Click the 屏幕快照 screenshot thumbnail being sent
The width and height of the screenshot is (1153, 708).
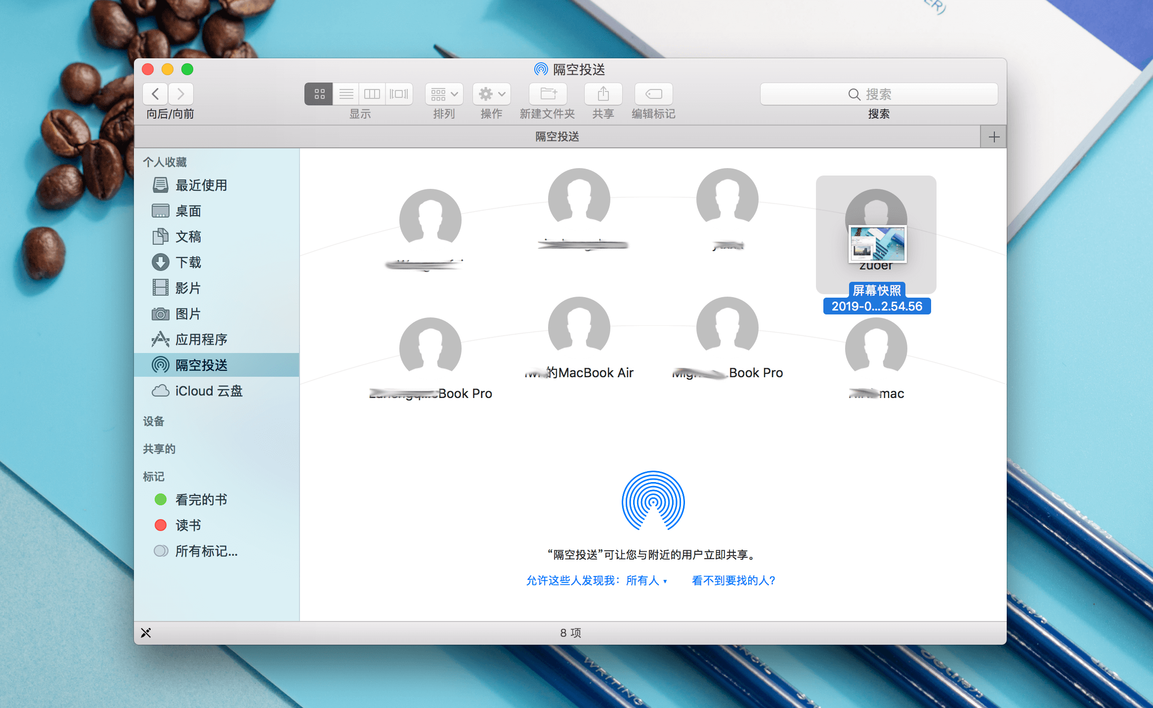tap(878, 244)
